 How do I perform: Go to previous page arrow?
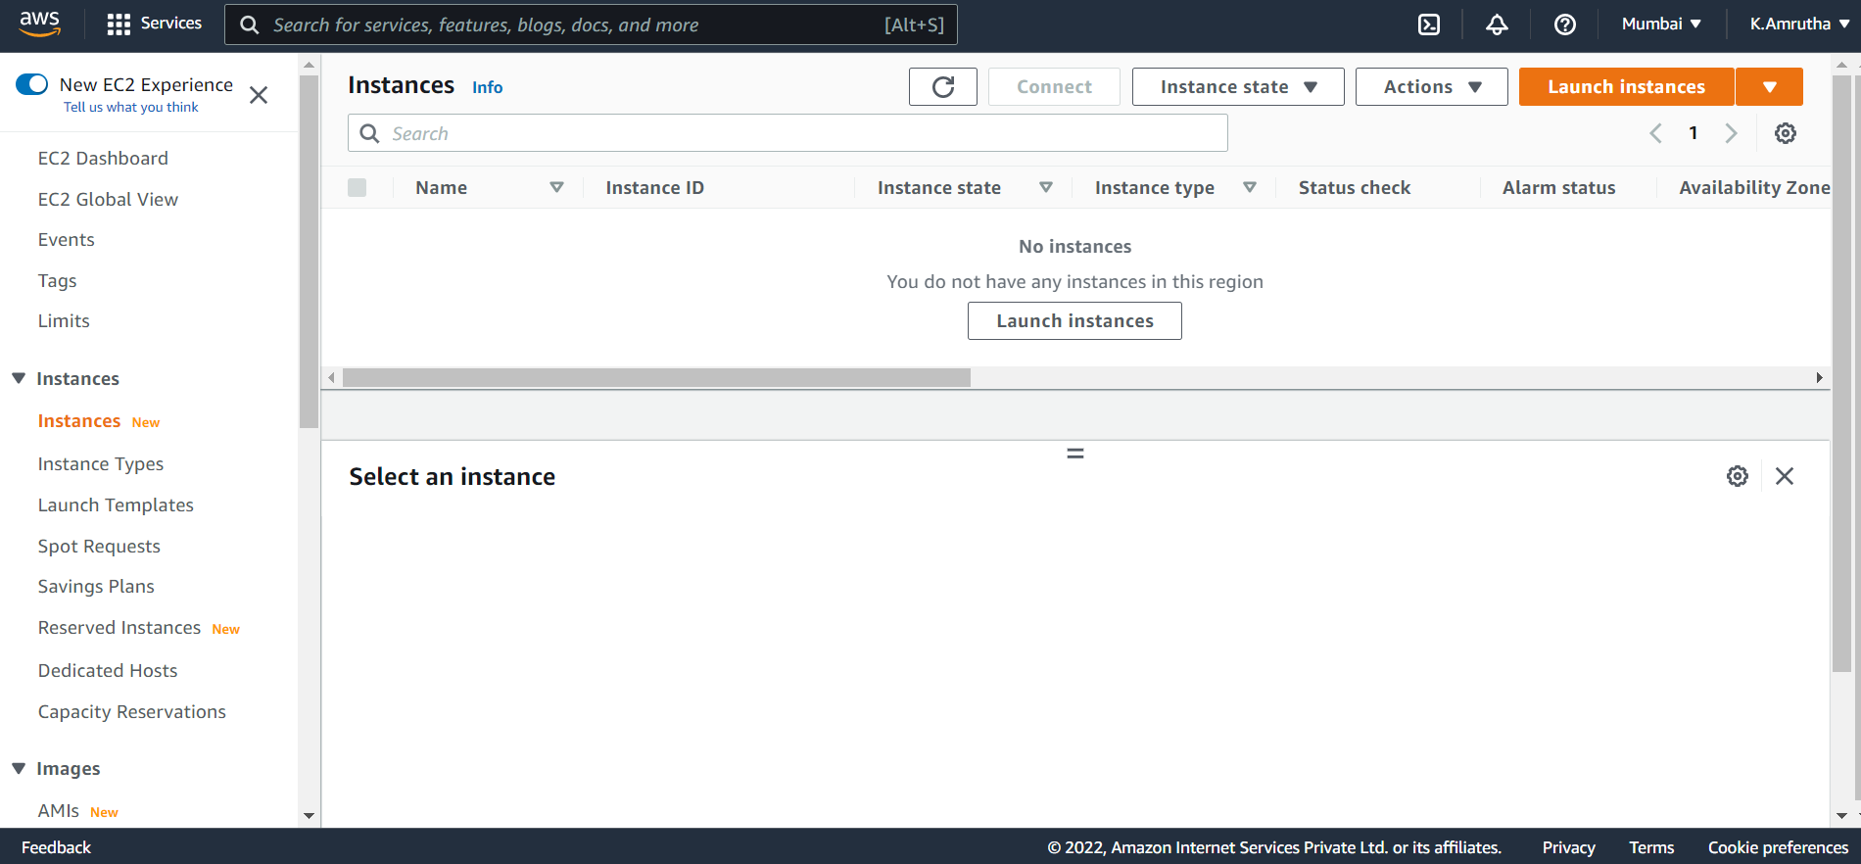[1655, 133]
